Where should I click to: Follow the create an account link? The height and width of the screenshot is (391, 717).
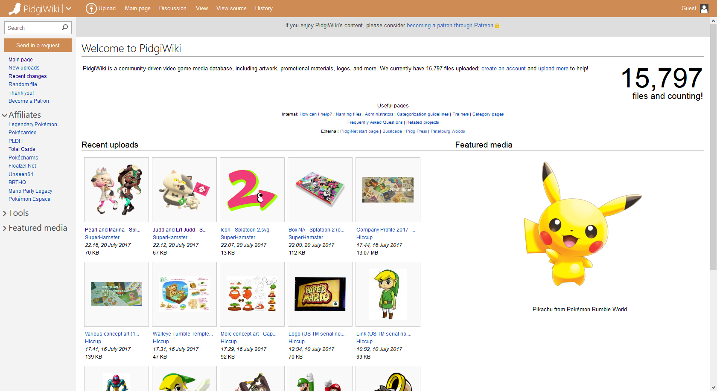504,69
